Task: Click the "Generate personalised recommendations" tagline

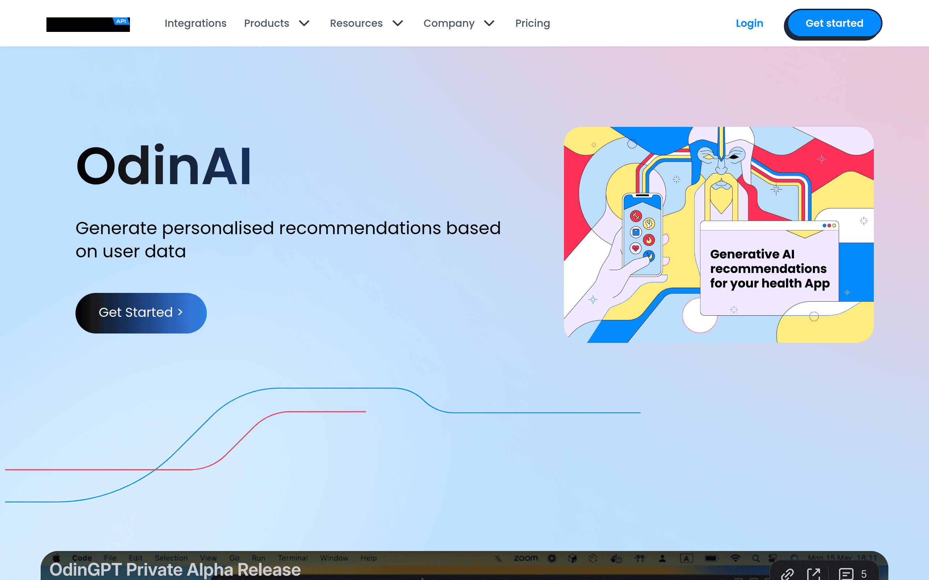Action: pos(288,240)
